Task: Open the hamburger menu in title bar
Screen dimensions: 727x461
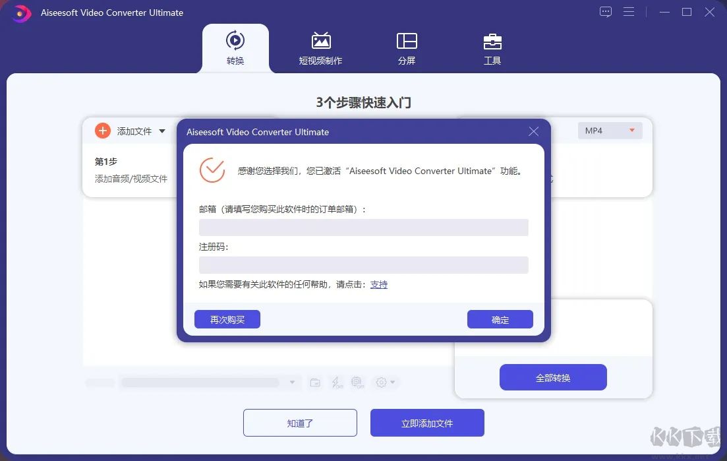Action: click(628, 12)
